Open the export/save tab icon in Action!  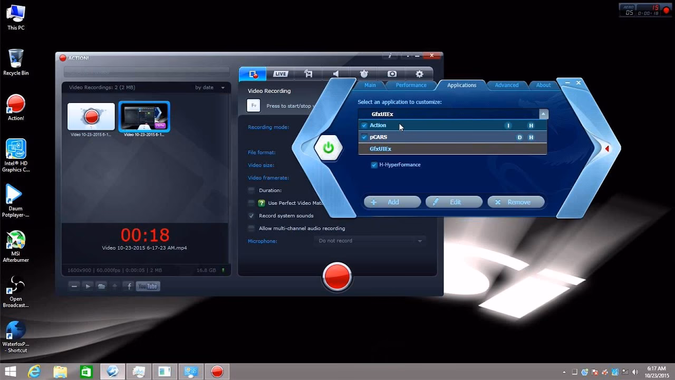point(308,74)
